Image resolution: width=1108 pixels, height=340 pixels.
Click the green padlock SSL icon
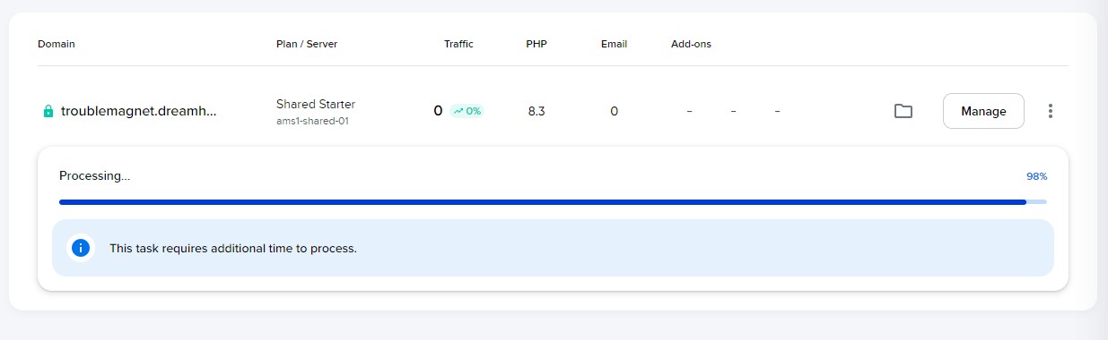point(48,111)
